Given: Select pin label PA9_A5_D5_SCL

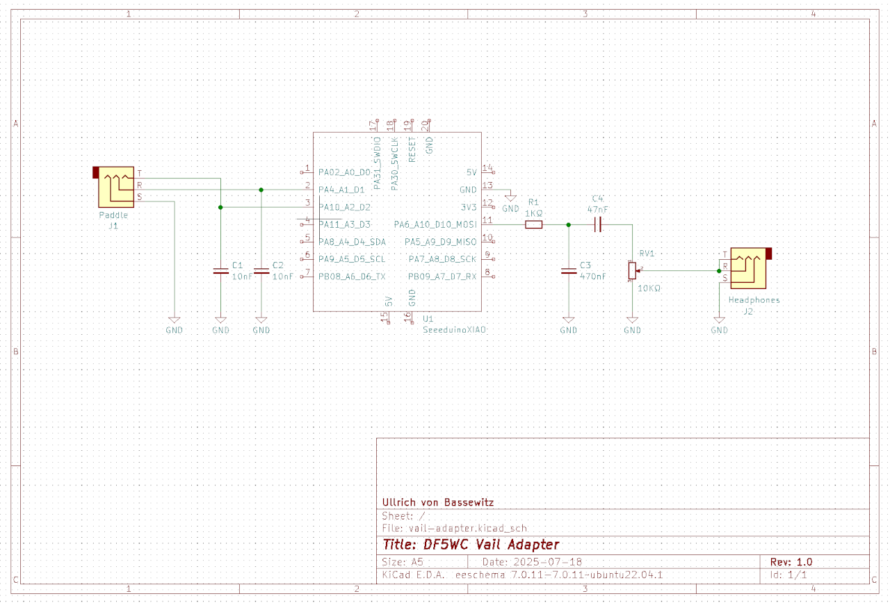Looking at the screenshot, I should (x=352, y=259).
